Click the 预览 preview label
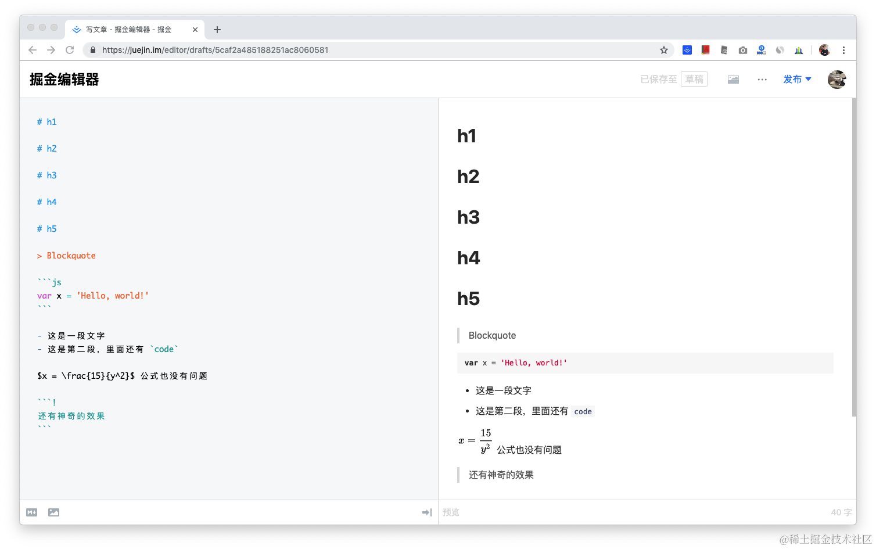This screenshot has width=876, height=549. (451, 512)
